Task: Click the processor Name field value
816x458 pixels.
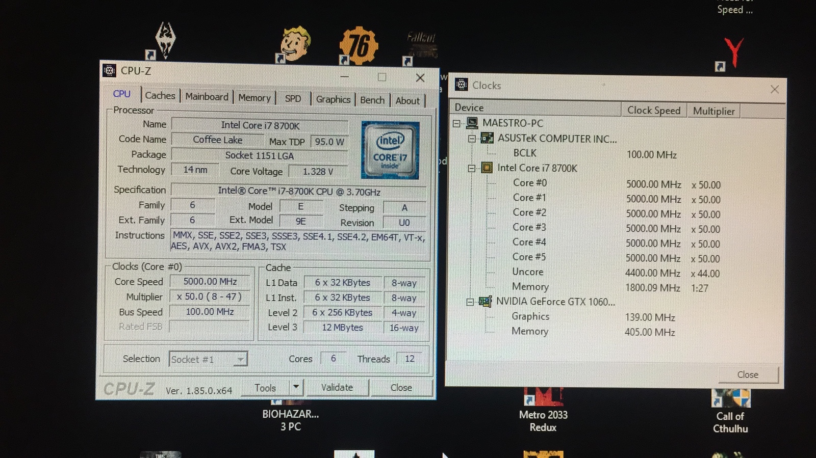Action: (260, 125)
